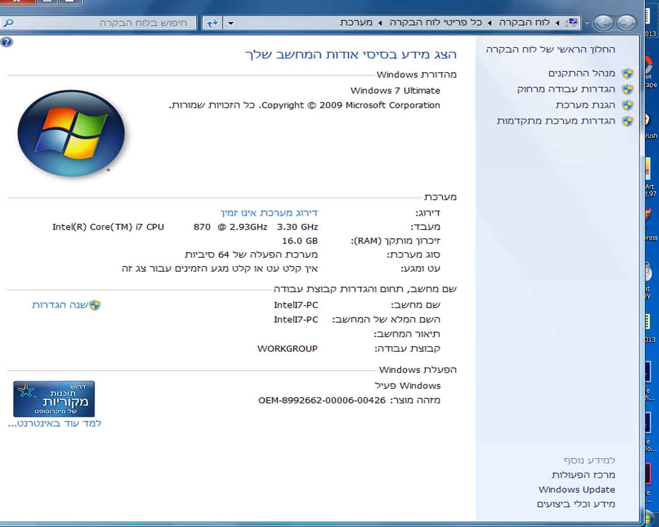
Task: Click the זיכרון מותקן (RAM) label
Action: 395,241
